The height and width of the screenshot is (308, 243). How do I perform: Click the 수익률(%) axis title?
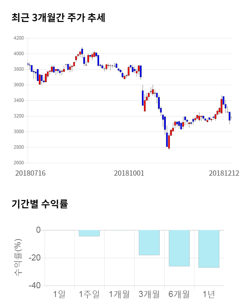click(18, 258)
